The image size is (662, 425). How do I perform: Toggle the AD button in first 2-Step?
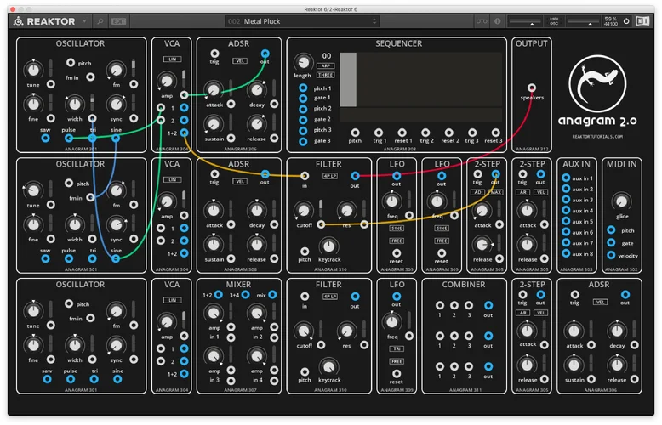tap(477, 192)
